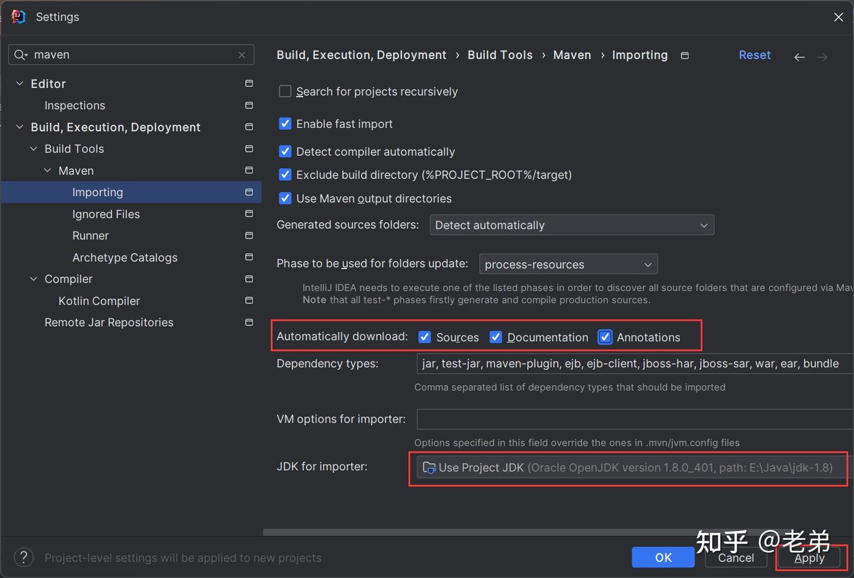Click project-level icon next to Kotlin Compiler
This screenshot has width=854, height=578.
pyautogui.click(x=249, y=301)
